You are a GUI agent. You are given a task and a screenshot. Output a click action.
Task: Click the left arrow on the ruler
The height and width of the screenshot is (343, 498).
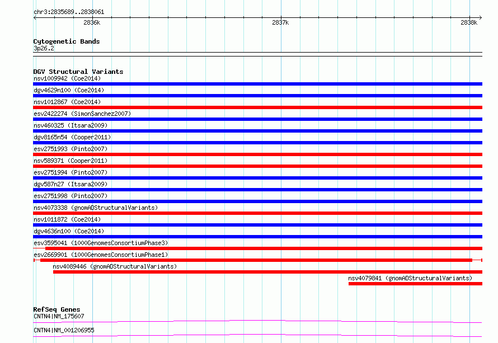(35, 17)
